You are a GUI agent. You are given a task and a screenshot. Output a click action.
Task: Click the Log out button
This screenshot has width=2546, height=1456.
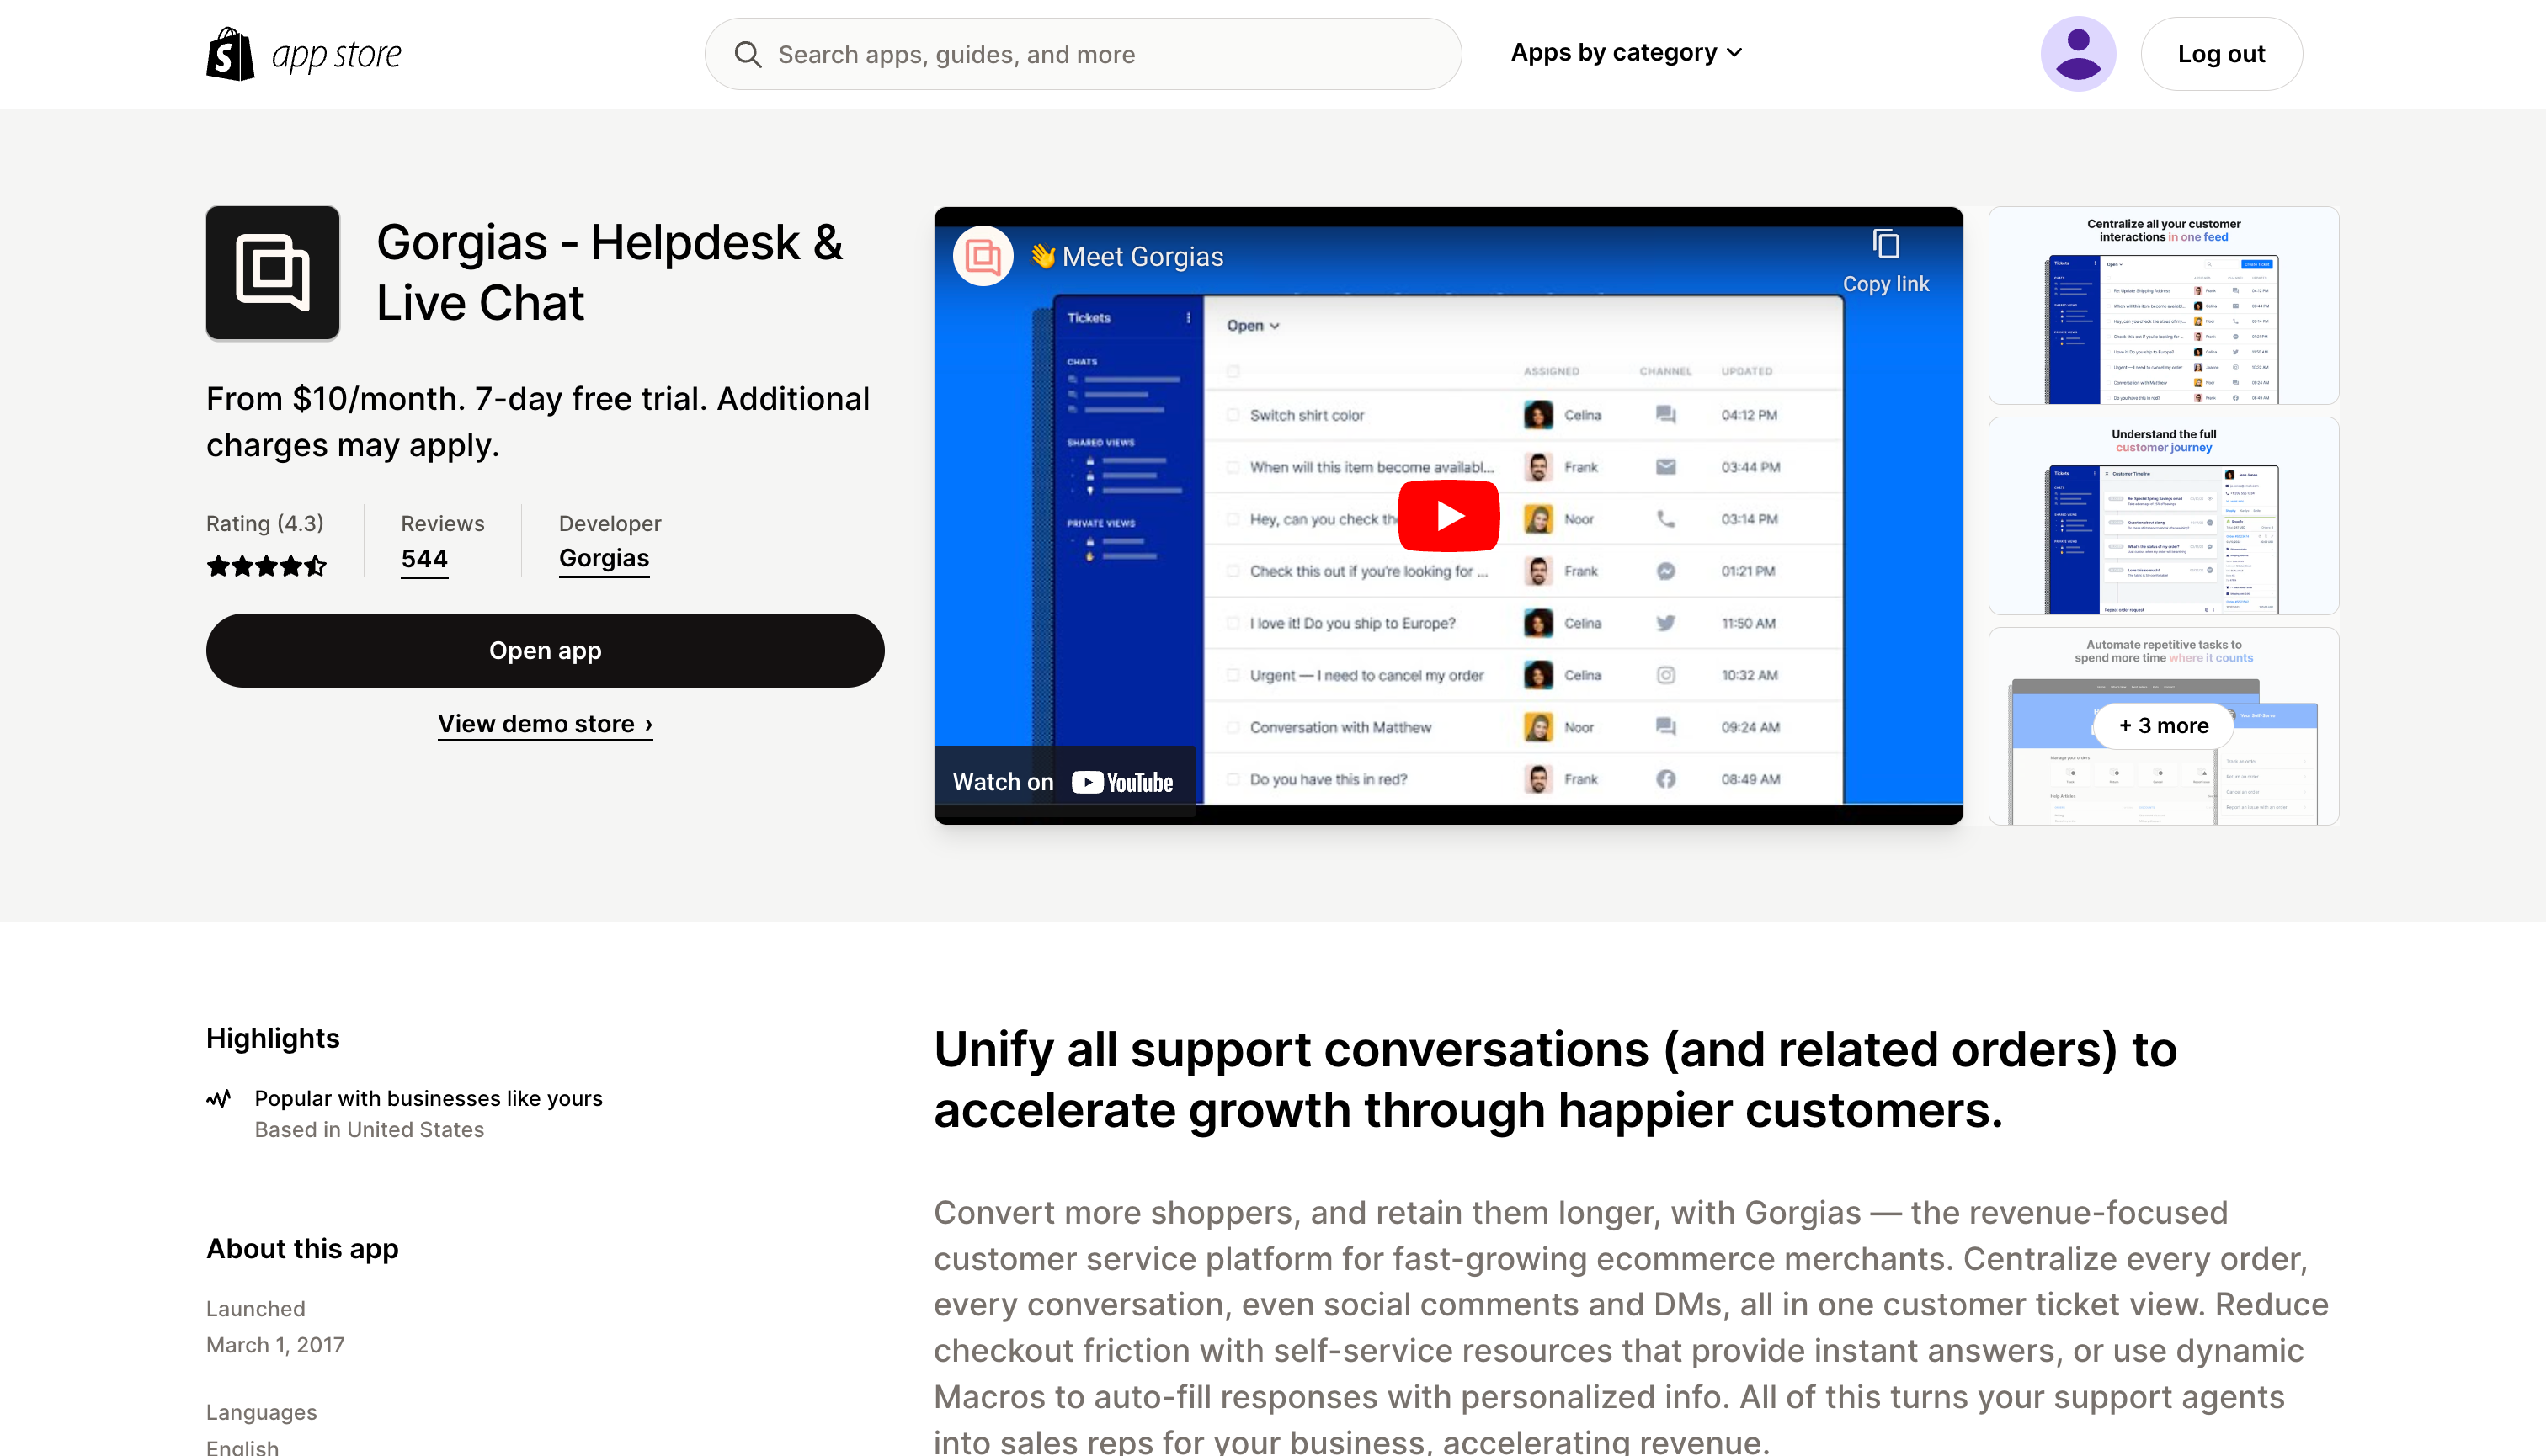(x=2223, y=52)
